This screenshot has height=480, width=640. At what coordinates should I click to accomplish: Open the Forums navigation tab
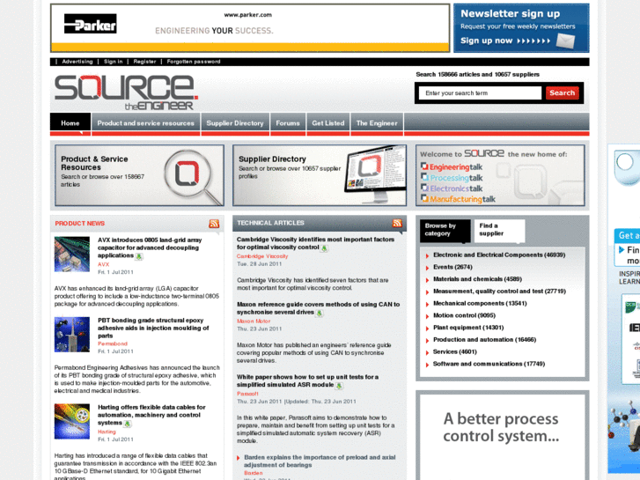point(288,123)
